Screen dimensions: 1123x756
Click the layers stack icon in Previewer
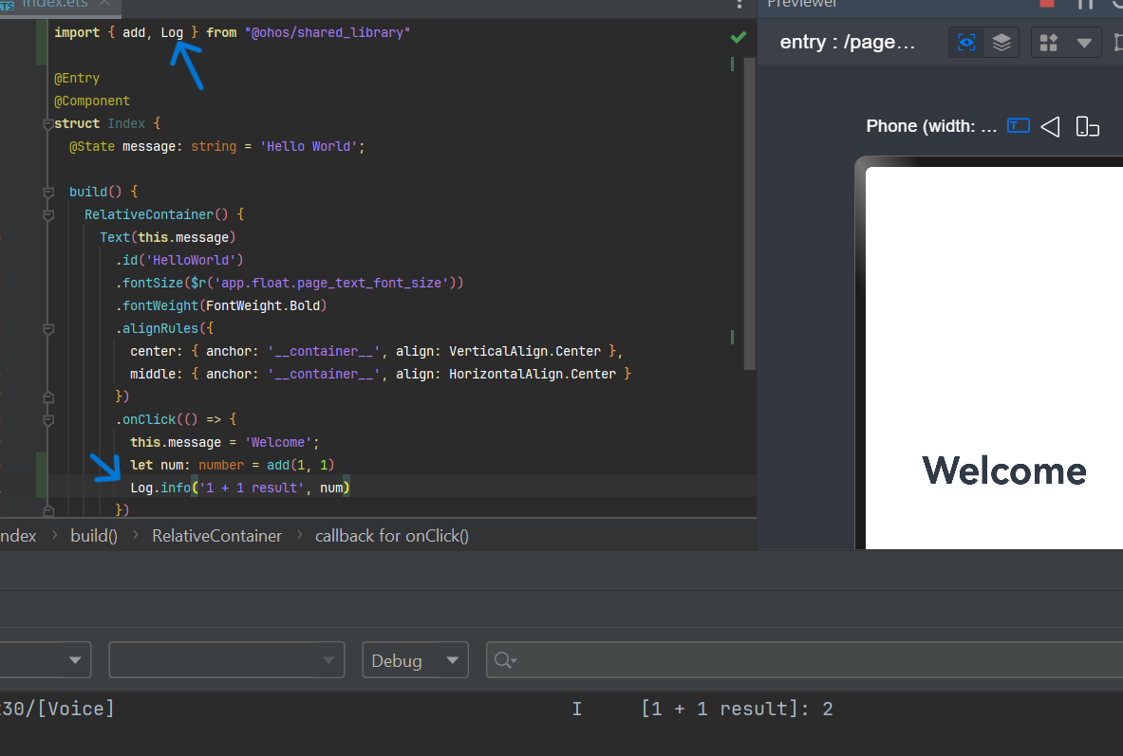1001,43
